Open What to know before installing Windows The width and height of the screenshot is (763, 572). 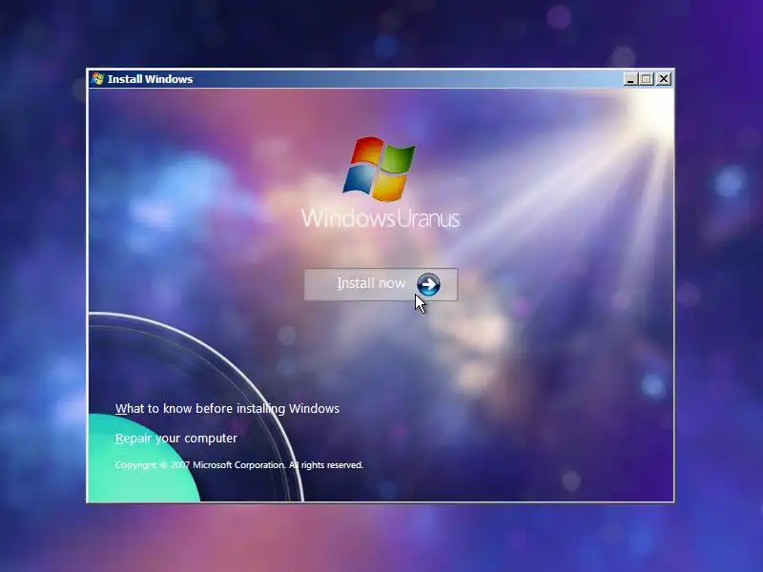click(x=227, y=409)
